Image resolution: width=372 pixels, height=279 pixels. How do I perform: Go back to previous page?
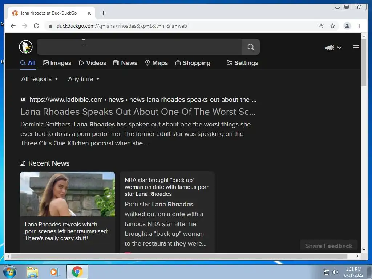(13, 26)
